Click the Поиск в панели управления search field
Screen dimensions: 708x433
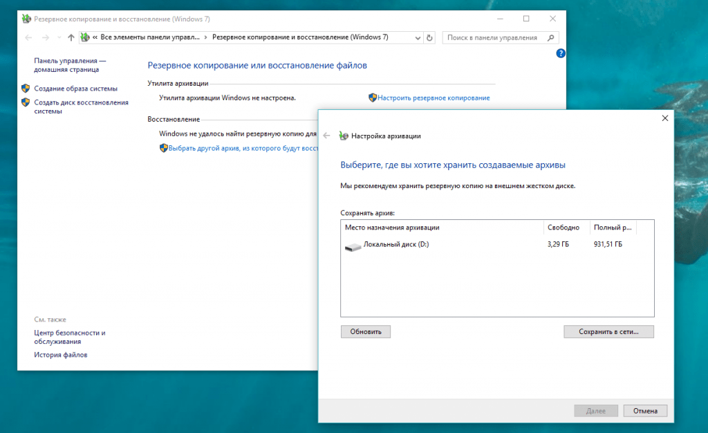click(x=494, y=38)
